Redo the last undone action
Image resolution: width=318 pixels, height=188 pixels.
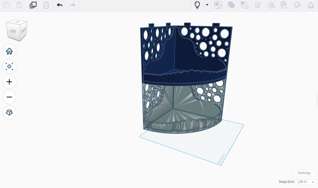coord(72,5)
